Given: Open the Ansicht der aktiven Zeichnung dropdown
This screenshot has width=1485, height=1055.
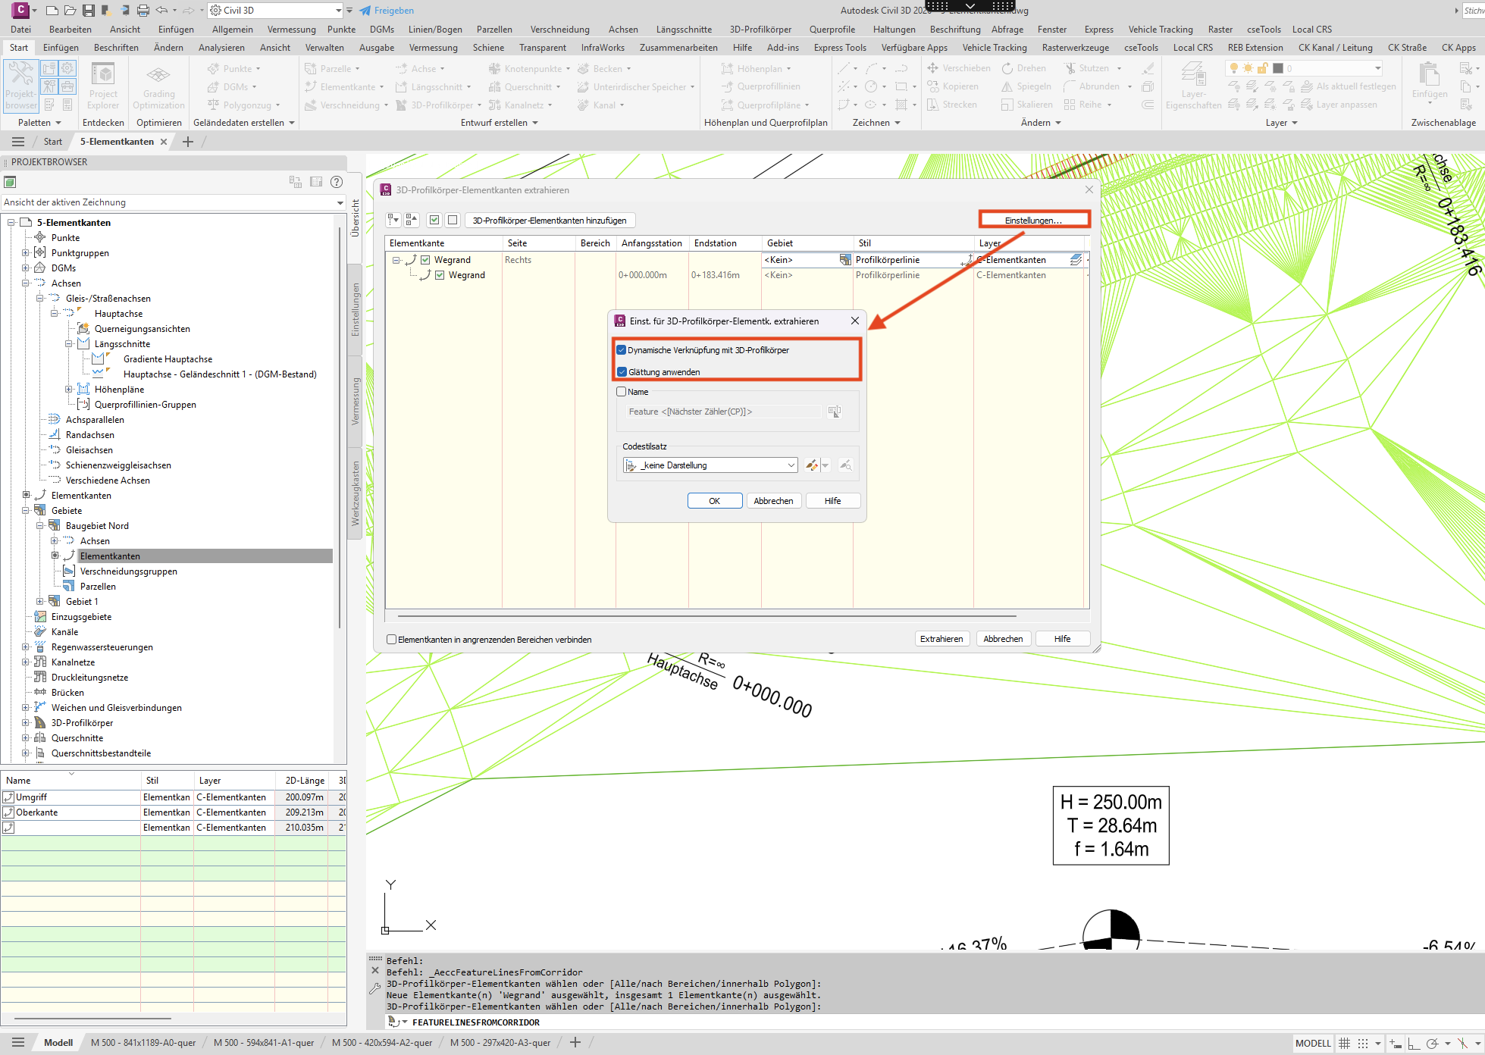Looking at the screenshot, I should coord(174,202).
